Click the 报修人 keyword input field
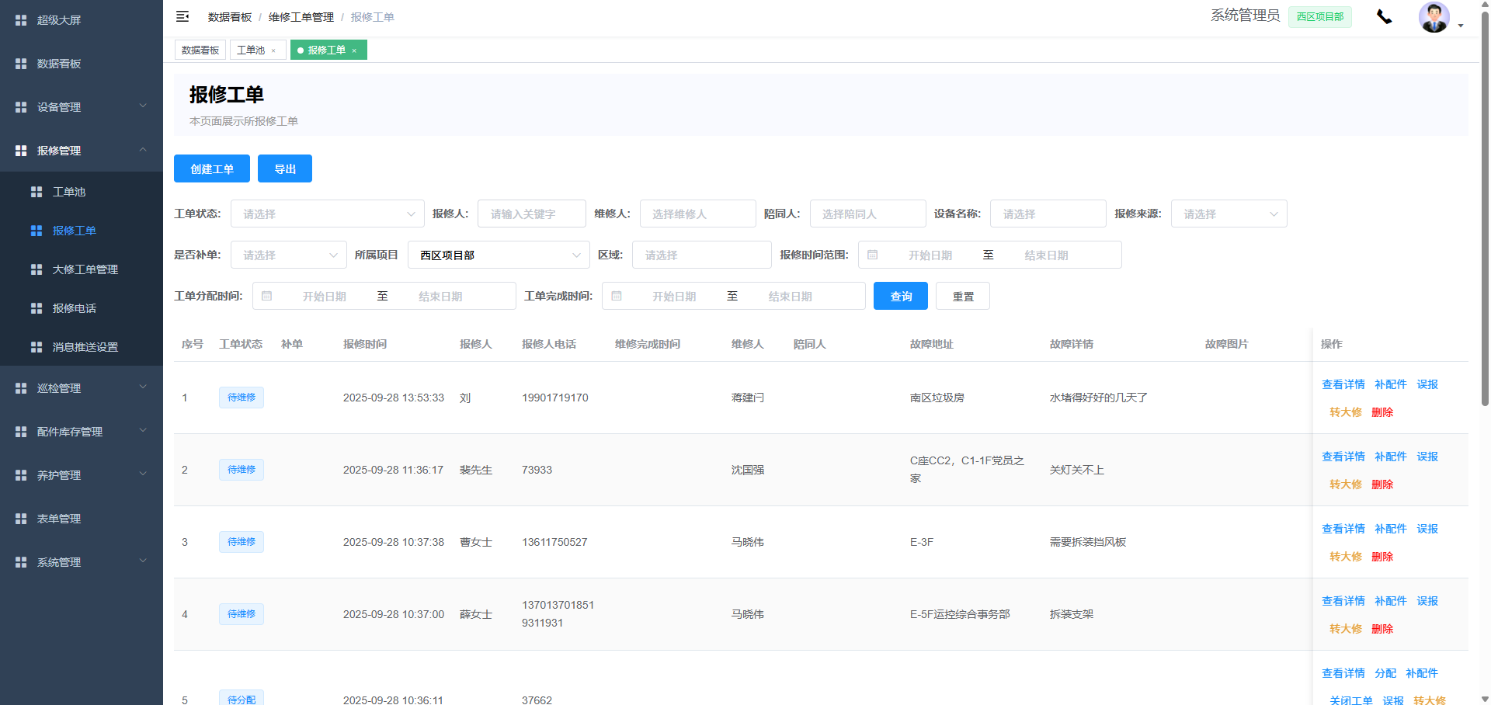This screenshot has width=1491, height=705. (x=532, y=214)
